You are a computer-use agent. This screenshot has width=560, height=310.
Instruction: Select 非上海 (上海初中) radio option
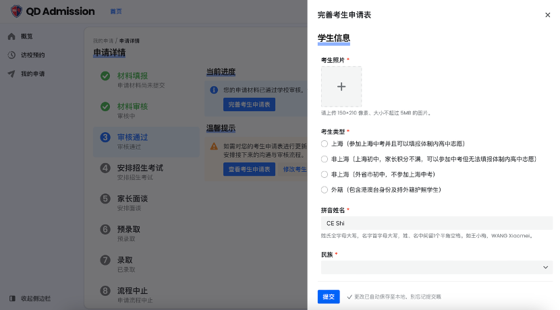(325, 159)
